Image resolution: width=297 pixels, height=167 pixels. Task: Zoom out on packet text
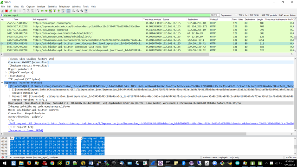pyautogui.click(x=77, y=11)
